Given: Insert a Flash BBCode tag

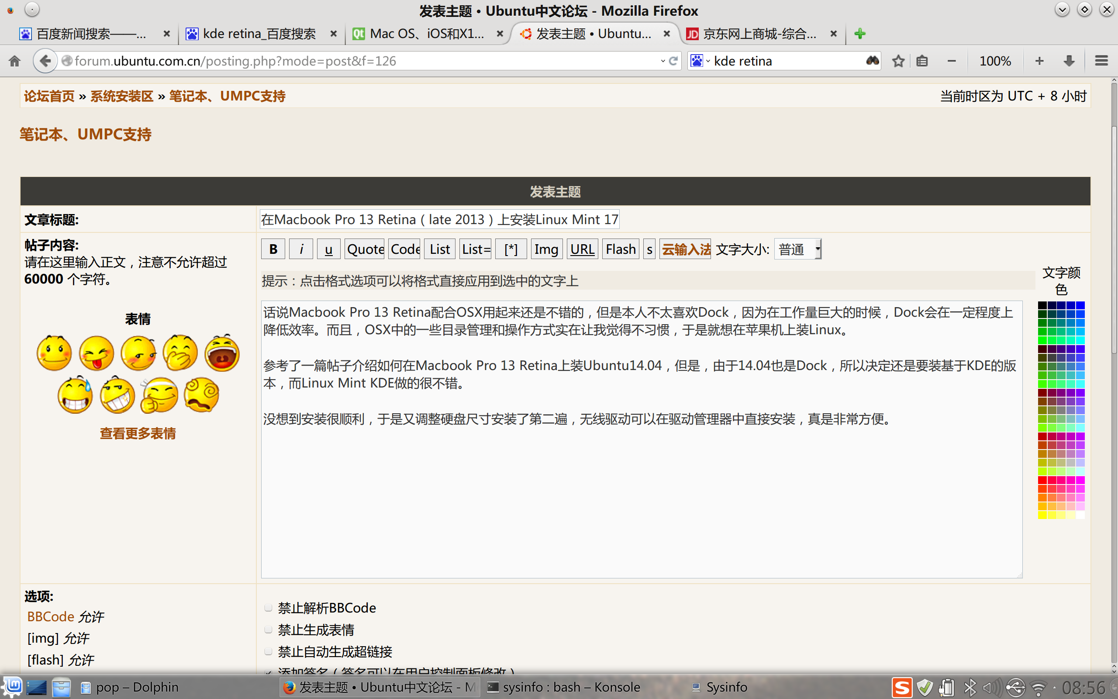Looking at the screenshot, I should (621, 249).
